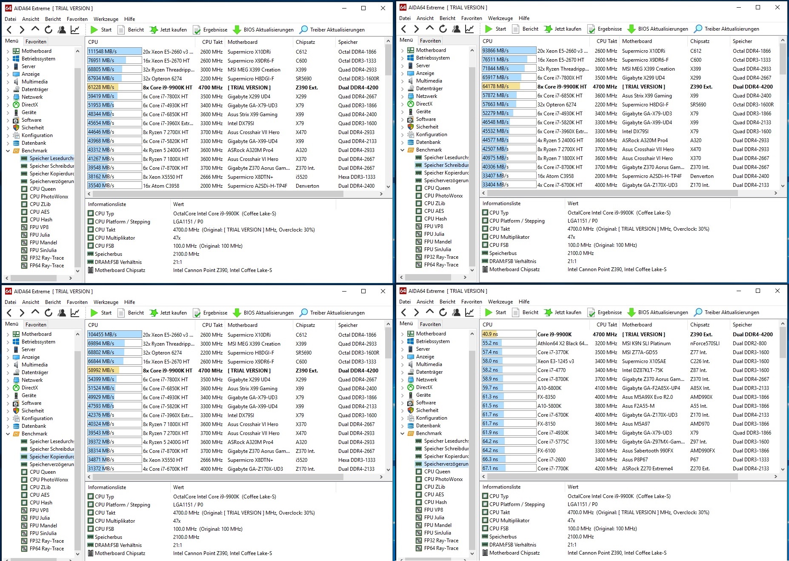
Task: Open Bericht menu in bottom-left menu bar
Action: pyautogui.click(x=53, y=302)
